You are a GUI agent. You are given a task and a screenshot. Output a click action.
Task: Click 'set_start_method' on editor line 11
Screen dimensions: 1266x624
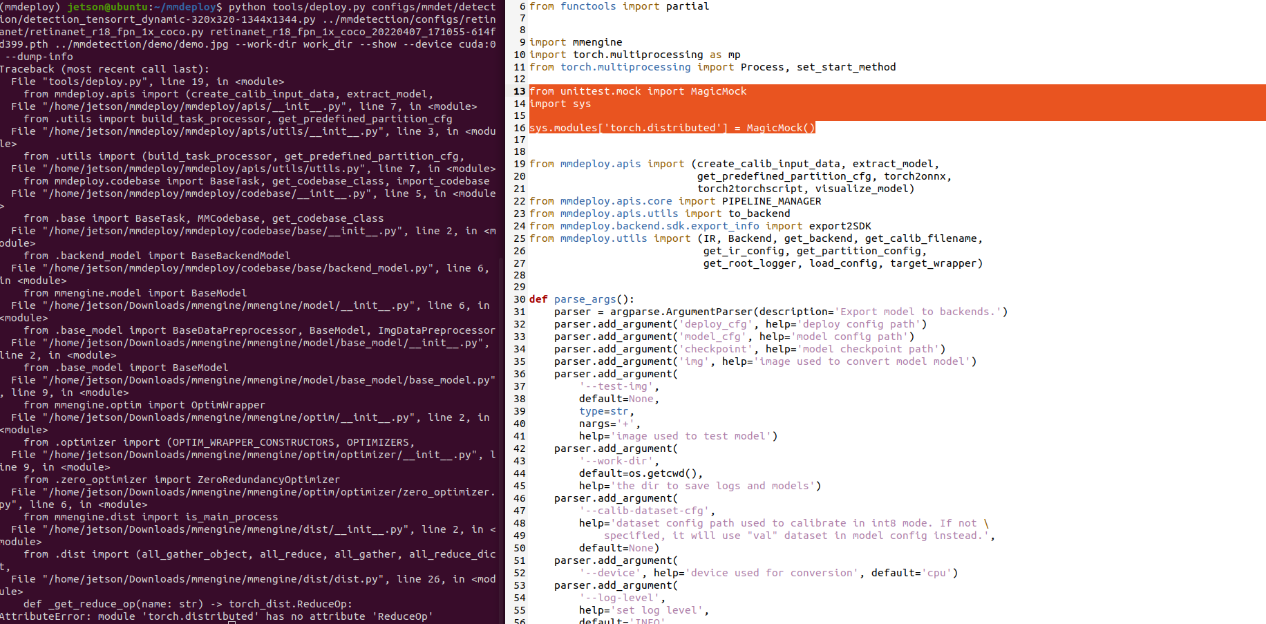pos(846,67)
